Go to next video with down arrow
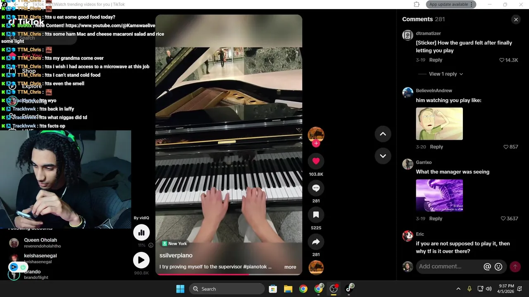 tap(383, 156)
